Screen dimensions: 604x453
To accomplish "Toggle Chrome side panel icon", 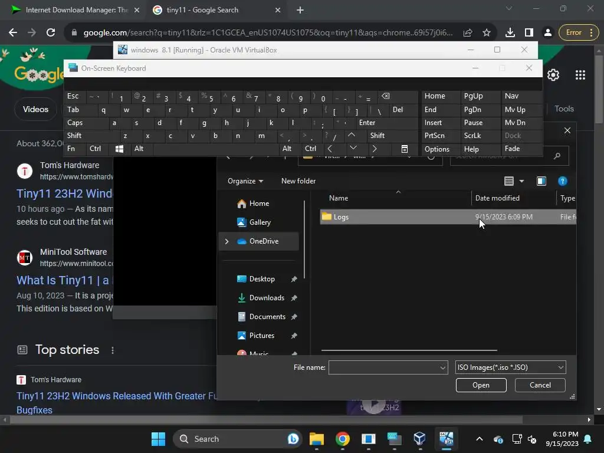I will (x=529, y=33).
